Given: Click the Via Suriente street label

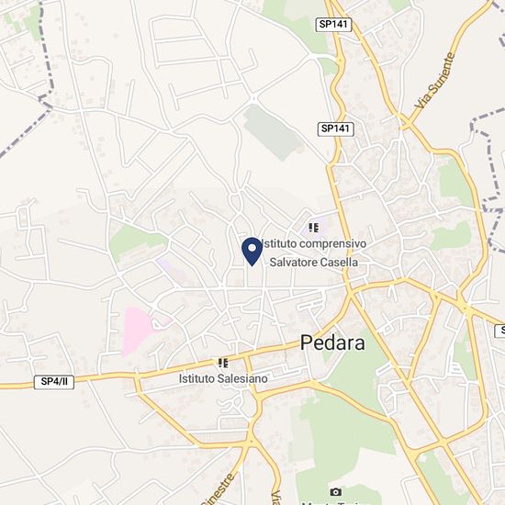Looking at the screenshot, I should (435, 81).
